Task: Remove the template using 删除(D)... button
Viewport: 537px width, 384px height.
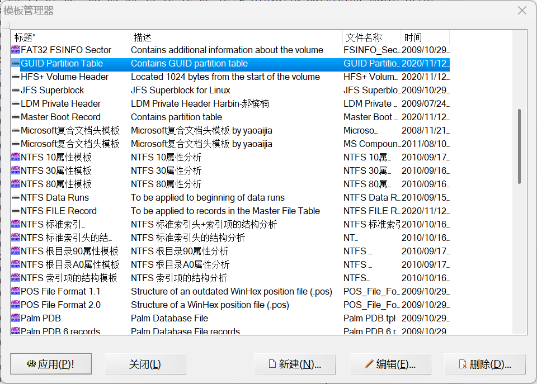Action: click(485, 364)
